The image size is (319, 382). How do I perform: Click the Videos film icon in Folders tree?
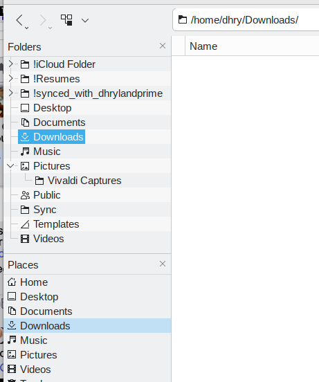point(25,239)
